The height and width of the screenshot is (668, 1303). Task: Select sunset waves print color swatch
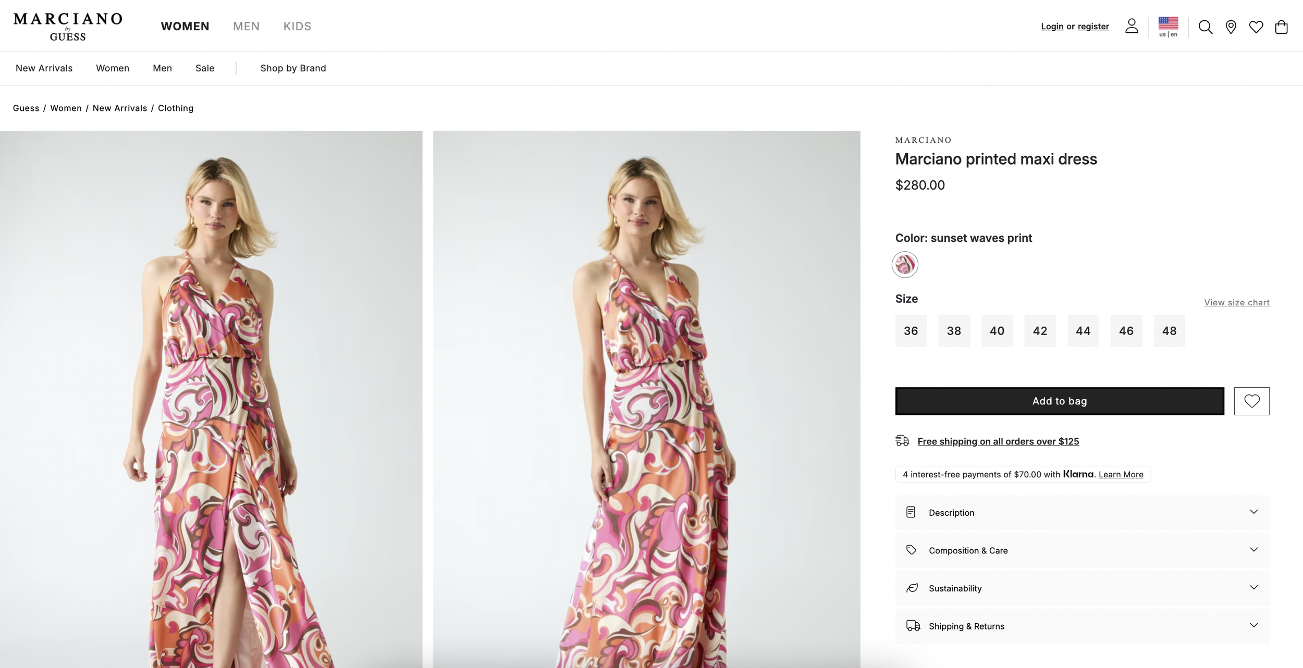[904, 264]
